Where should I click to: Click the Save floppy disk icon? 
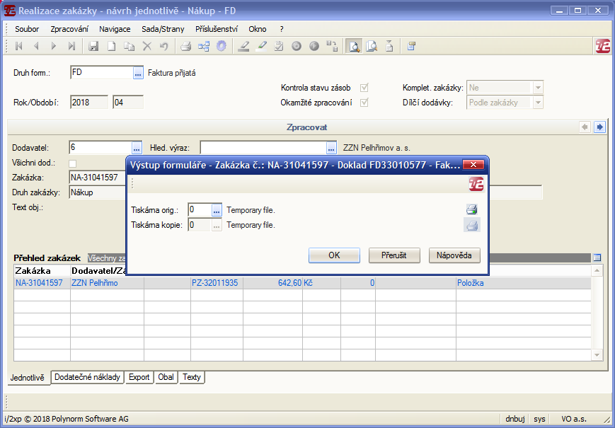point(93,46)
